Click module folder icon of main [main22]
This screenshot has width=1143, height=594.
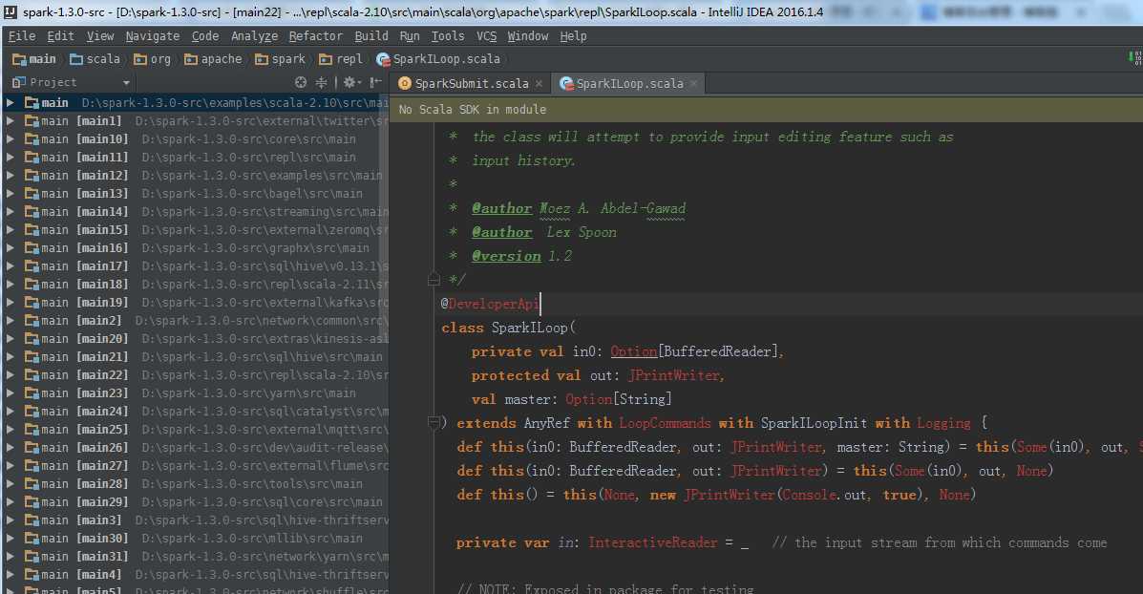[x=32, y=374]
